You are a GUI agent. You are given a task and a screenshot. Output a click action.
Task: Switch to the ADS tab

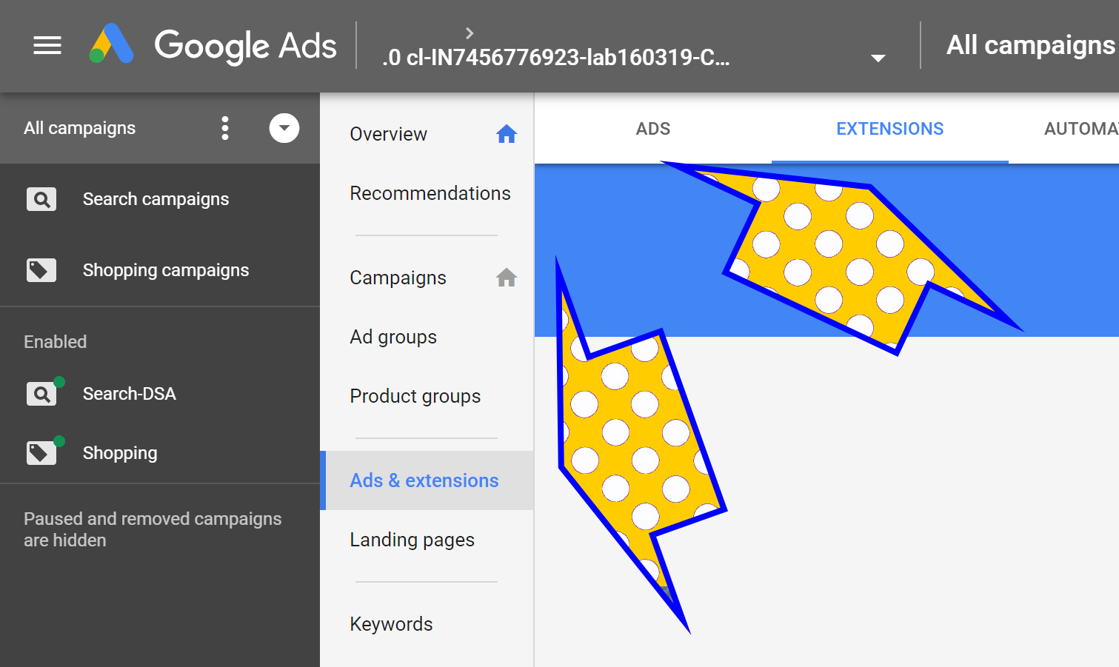pos(652,128)
